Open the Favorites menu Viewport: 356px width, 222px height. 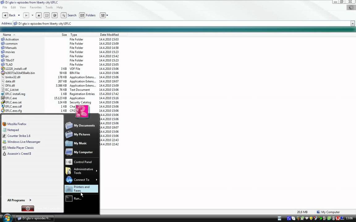click(x=36, y=7)
